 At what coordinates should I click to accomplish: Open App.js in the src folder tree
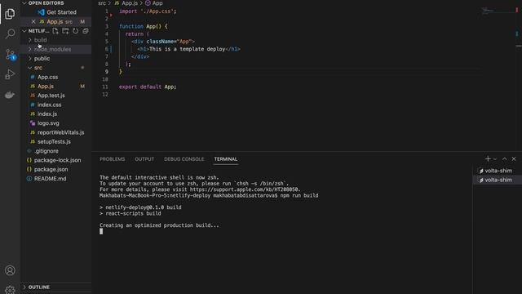(x=55, y=87)
